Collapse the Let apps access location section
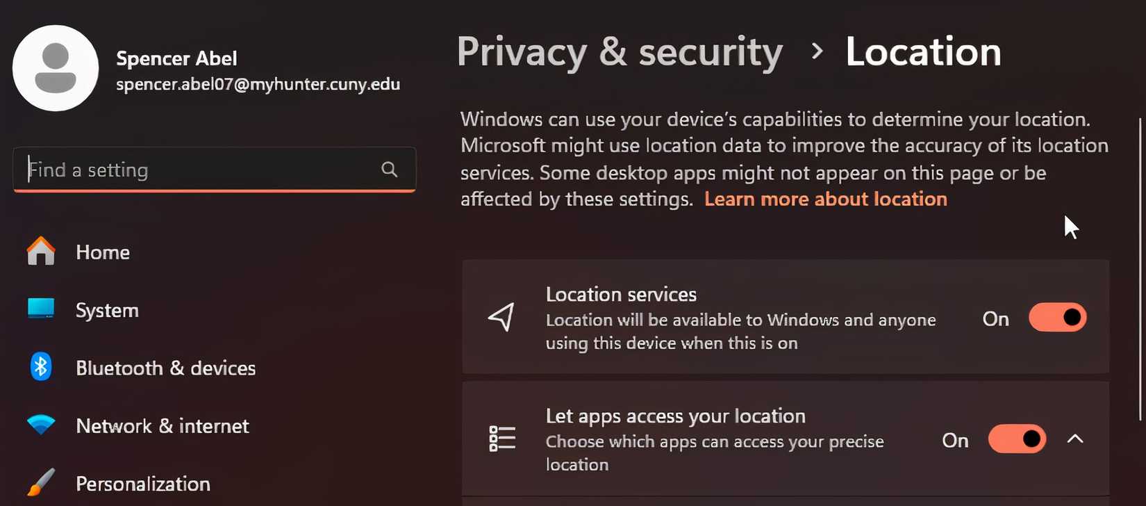 tap(1075, 439)
